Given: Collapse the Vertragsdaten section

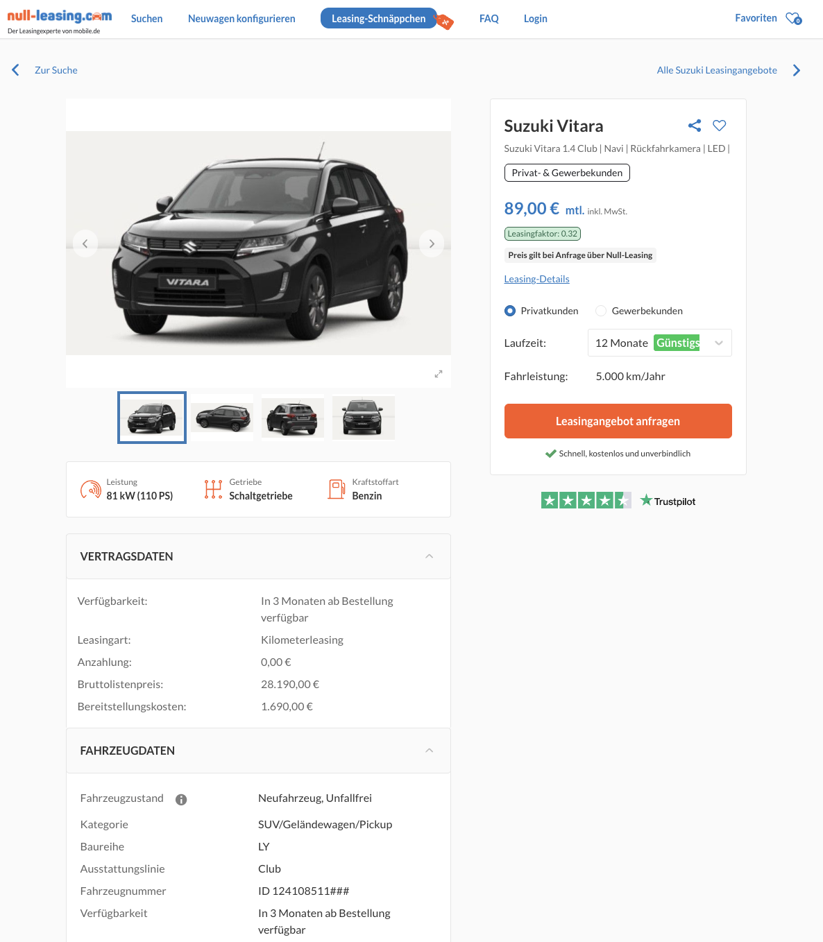Looking at the screenshot, I should point(430,556).
